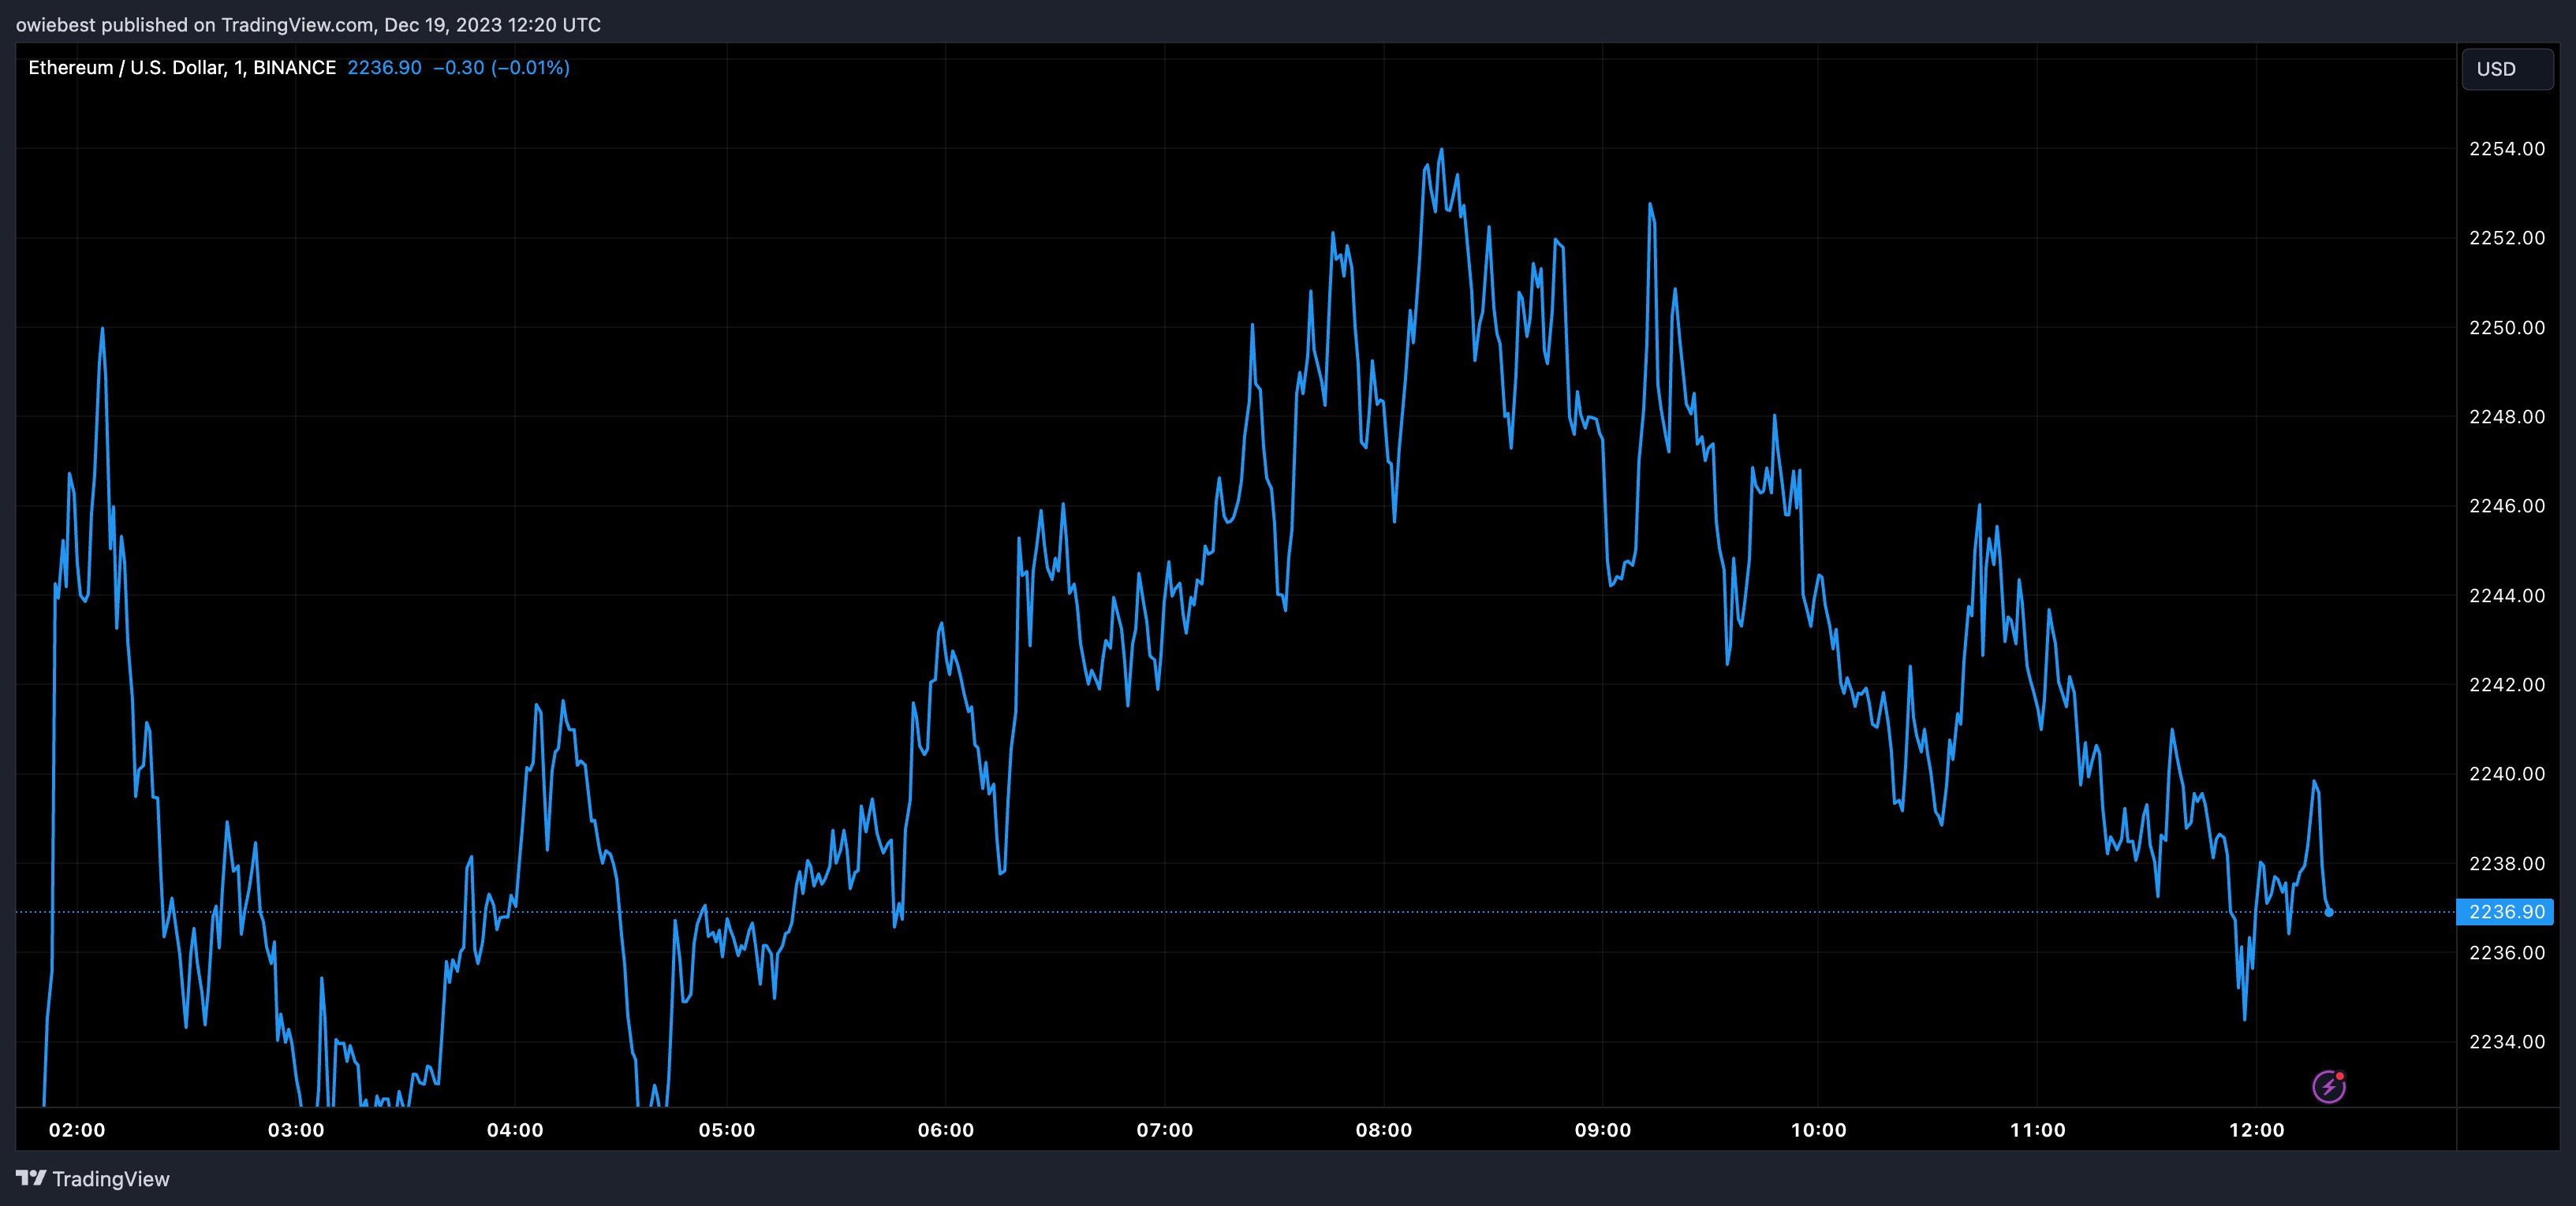Click the blue last-price dot on the line
The width and height of the screenshot is (2576, 1206).
click(2329, 911)
